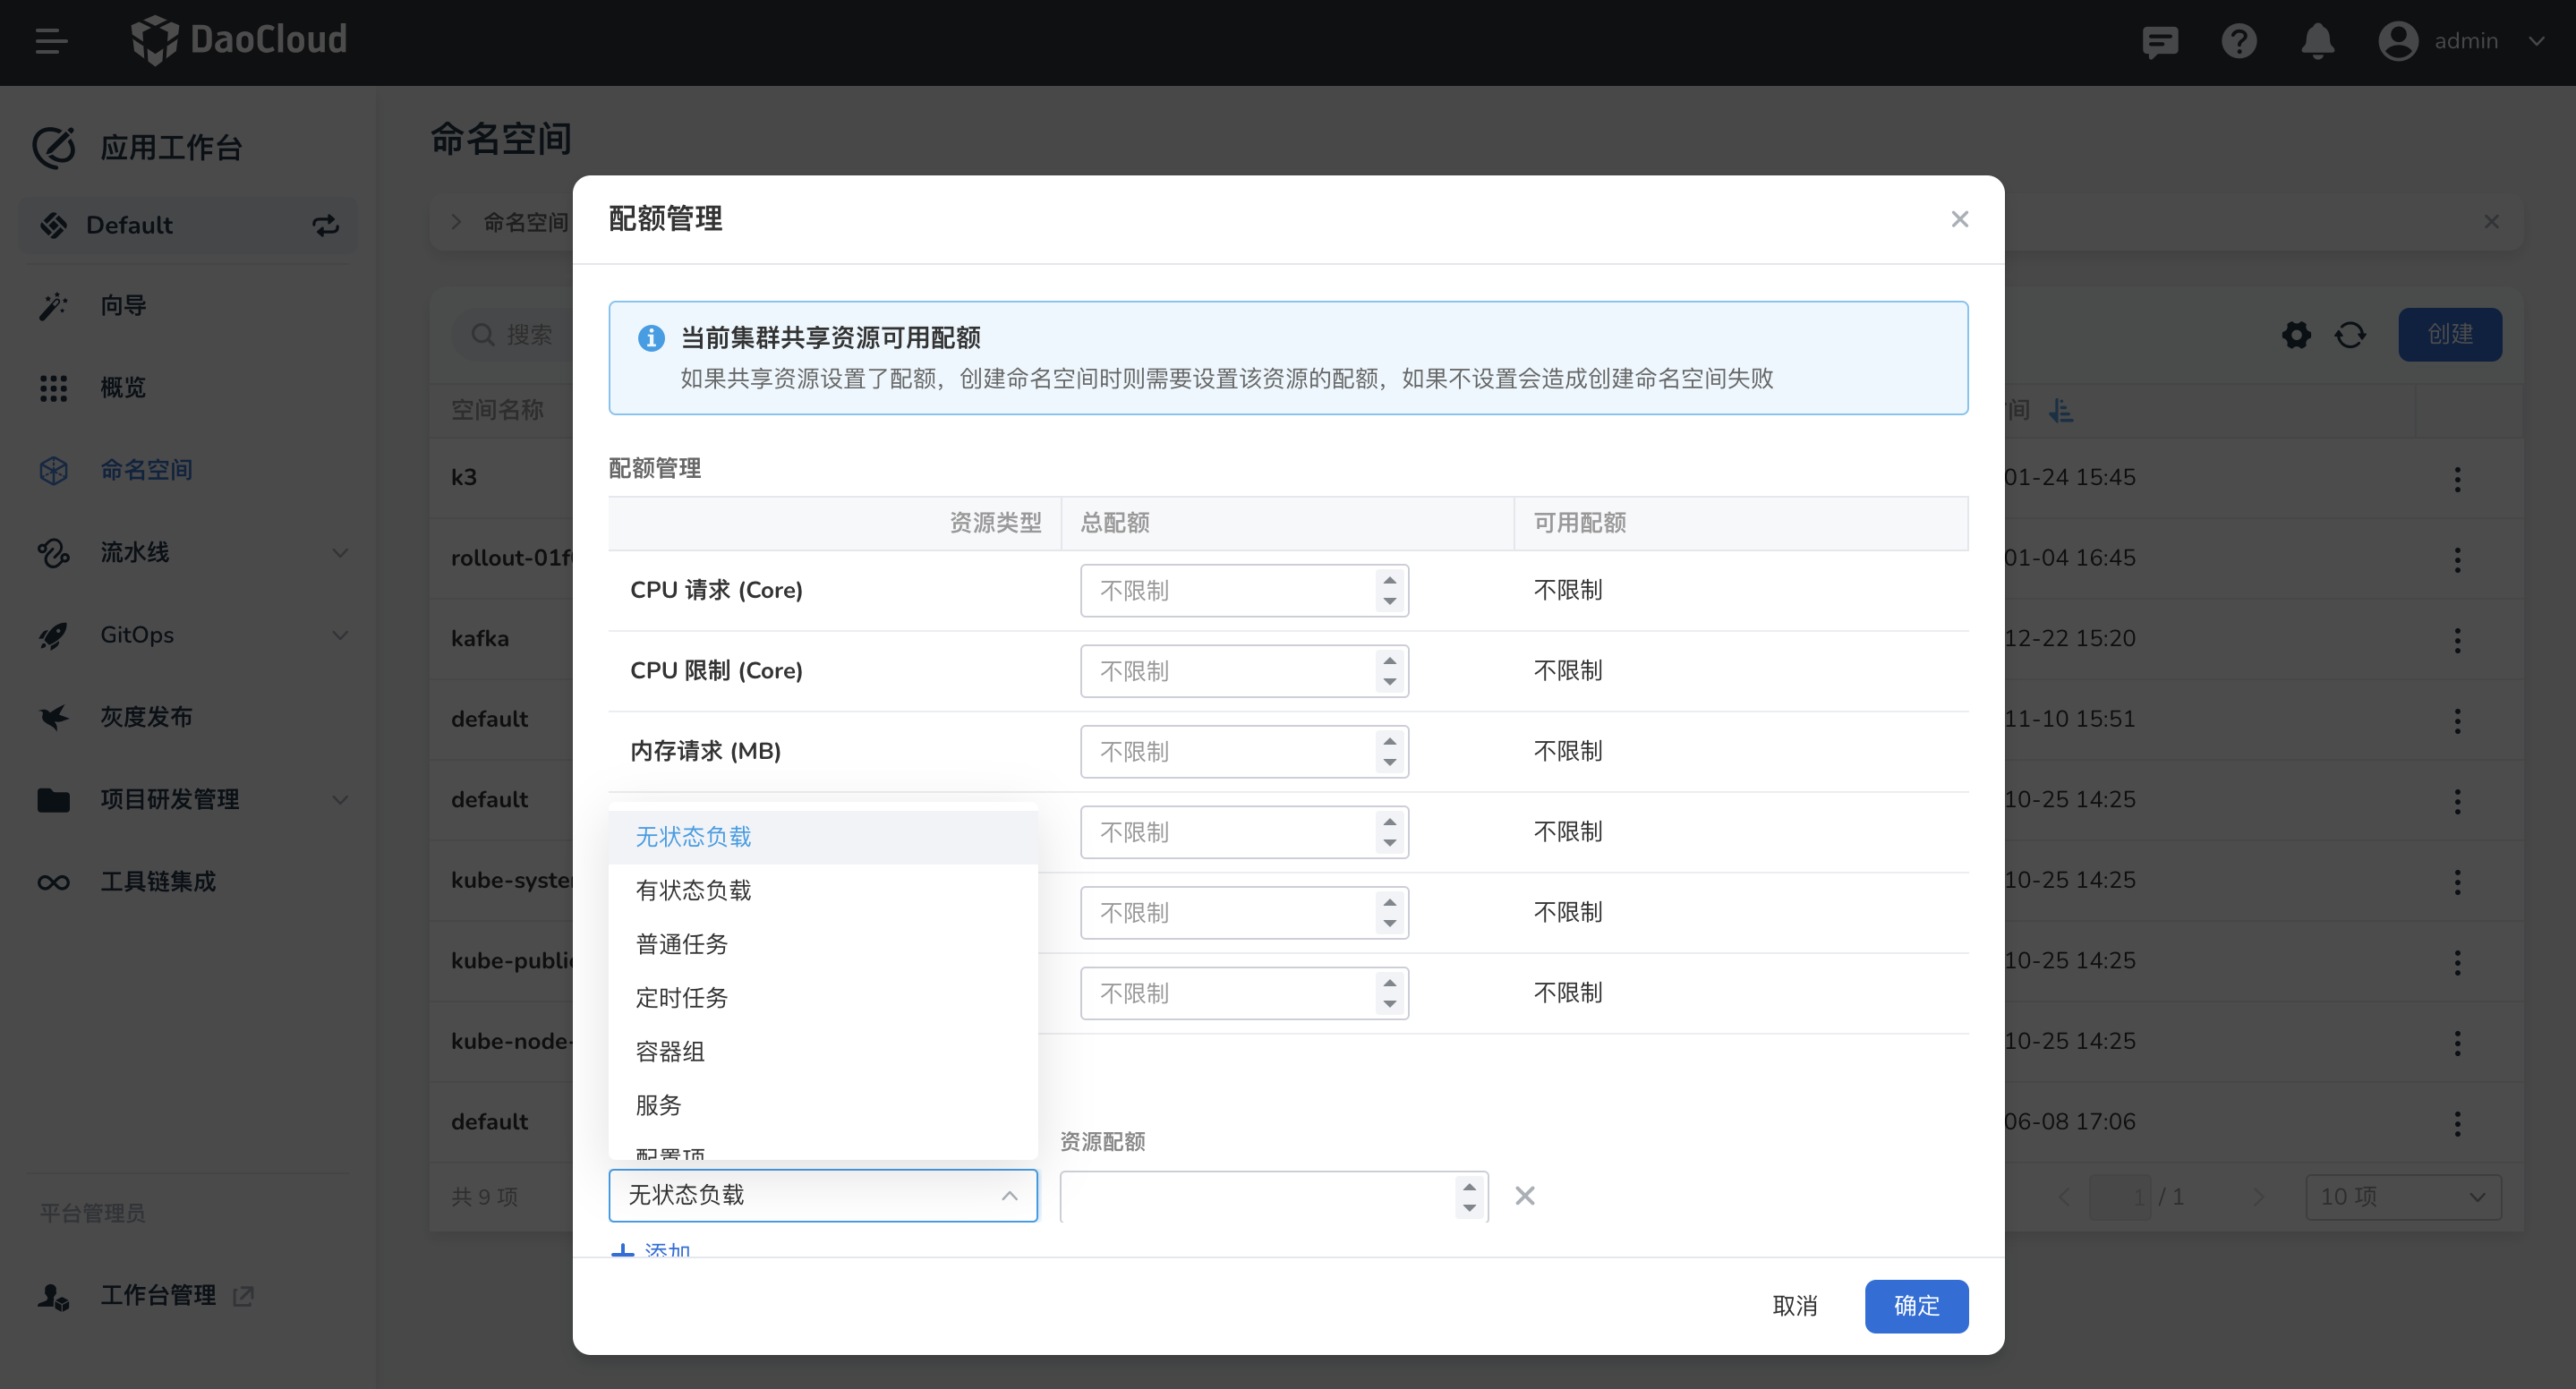Open the notifications bell
2576x1389 pixels.
click(x=2317, y=41)
